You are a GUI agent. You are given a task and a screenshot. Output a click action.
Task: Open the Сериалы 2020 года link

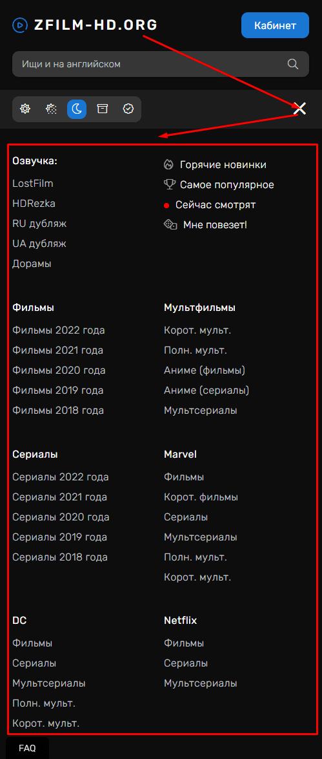click(x=61, y=517)
